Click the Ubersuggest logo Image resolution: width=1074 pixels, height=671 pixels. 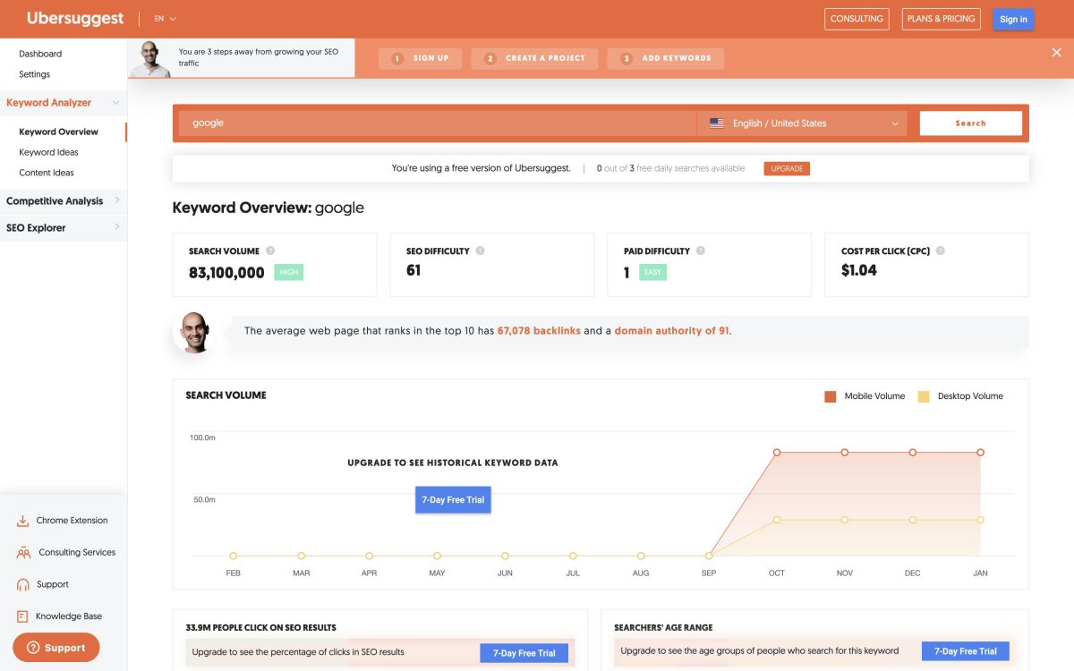pyautogui.click(x=75, y=19)
